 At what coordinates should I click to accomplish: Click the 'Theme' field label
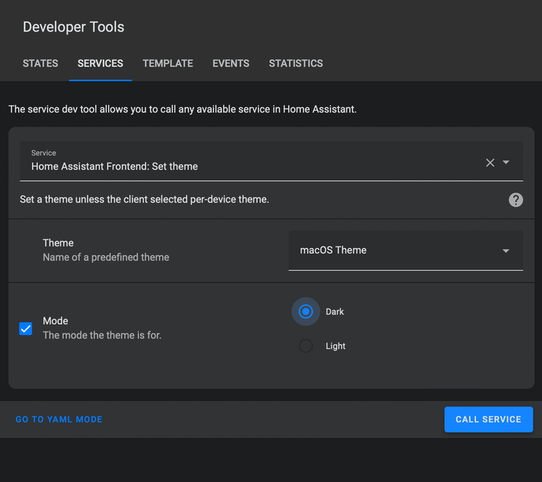[58, 243]
